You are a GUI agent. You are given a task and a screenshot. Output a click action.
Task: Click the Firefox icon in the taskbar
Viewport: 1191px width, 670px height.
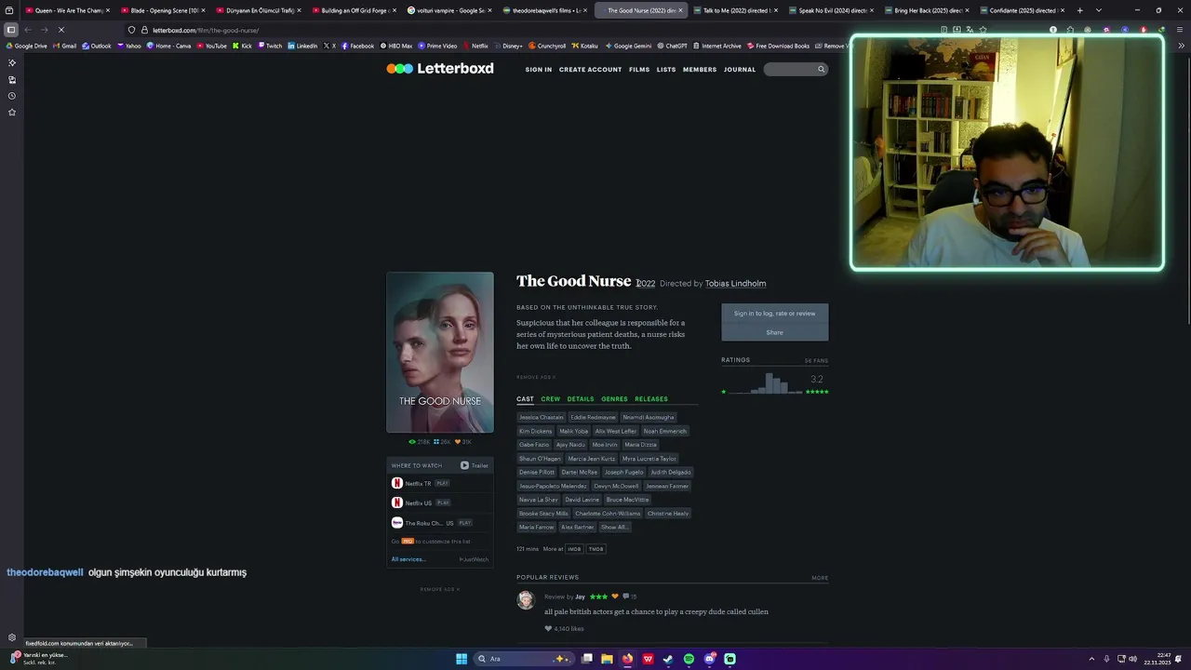[x=627, y=659]
